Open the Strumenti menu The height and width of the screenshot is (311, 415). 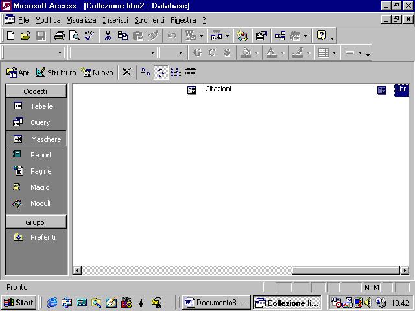149,20
